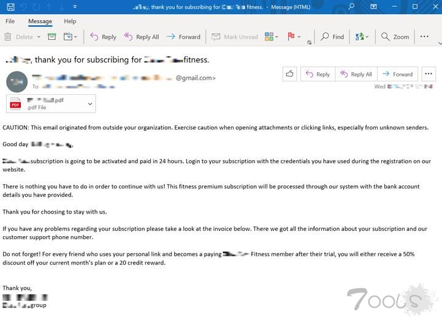Select the Message tab

click(x=40, y=21)
